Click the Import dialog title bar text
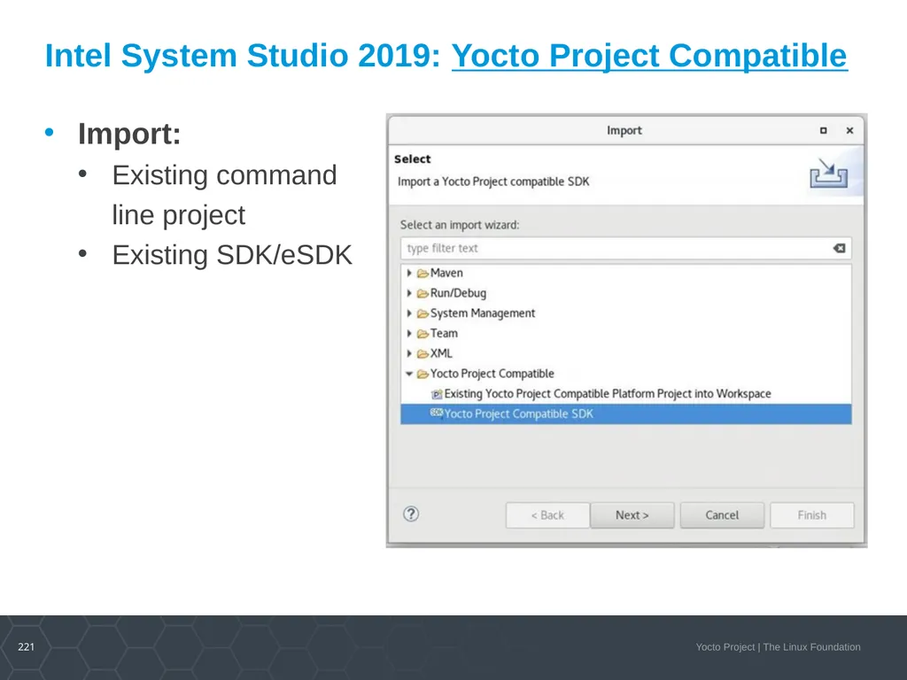The height and width of the screenshot is (680, 907). (x=624, y=131)
